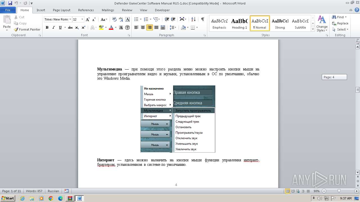
Task: Apply superscript formatting
Action: 84,27
